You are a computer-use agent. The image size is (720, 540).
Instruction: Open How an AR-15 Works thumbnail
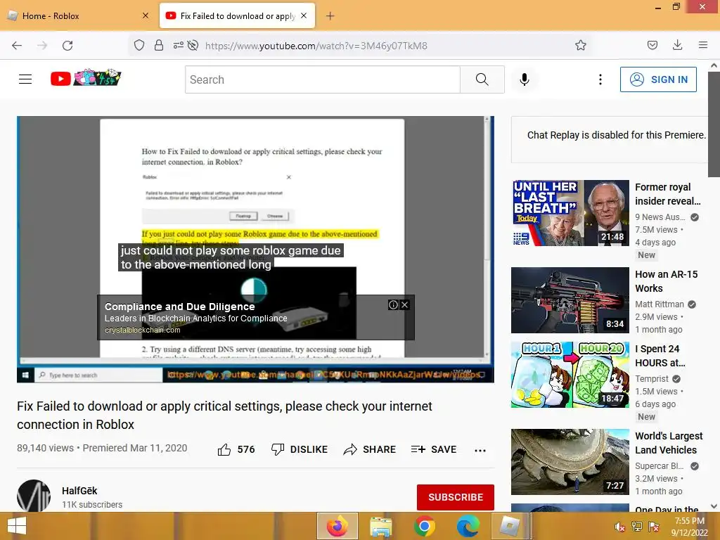570,300
